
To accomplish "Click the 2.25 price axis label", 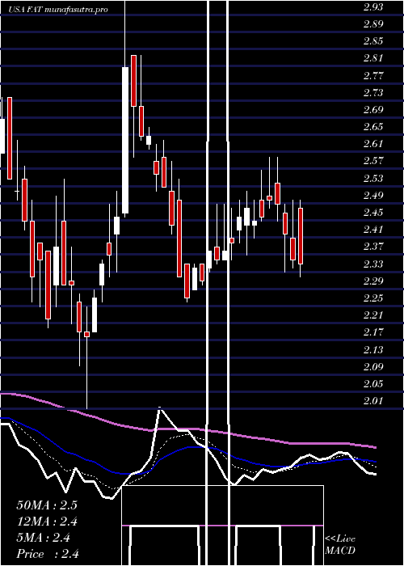I will (x=373, y=298).
